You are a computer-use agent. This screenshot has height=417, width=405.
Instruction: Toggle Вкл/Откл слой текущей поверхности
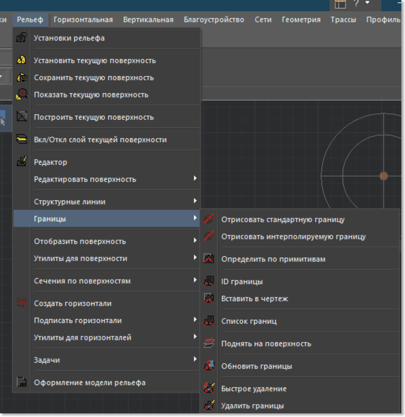[100, 139]
